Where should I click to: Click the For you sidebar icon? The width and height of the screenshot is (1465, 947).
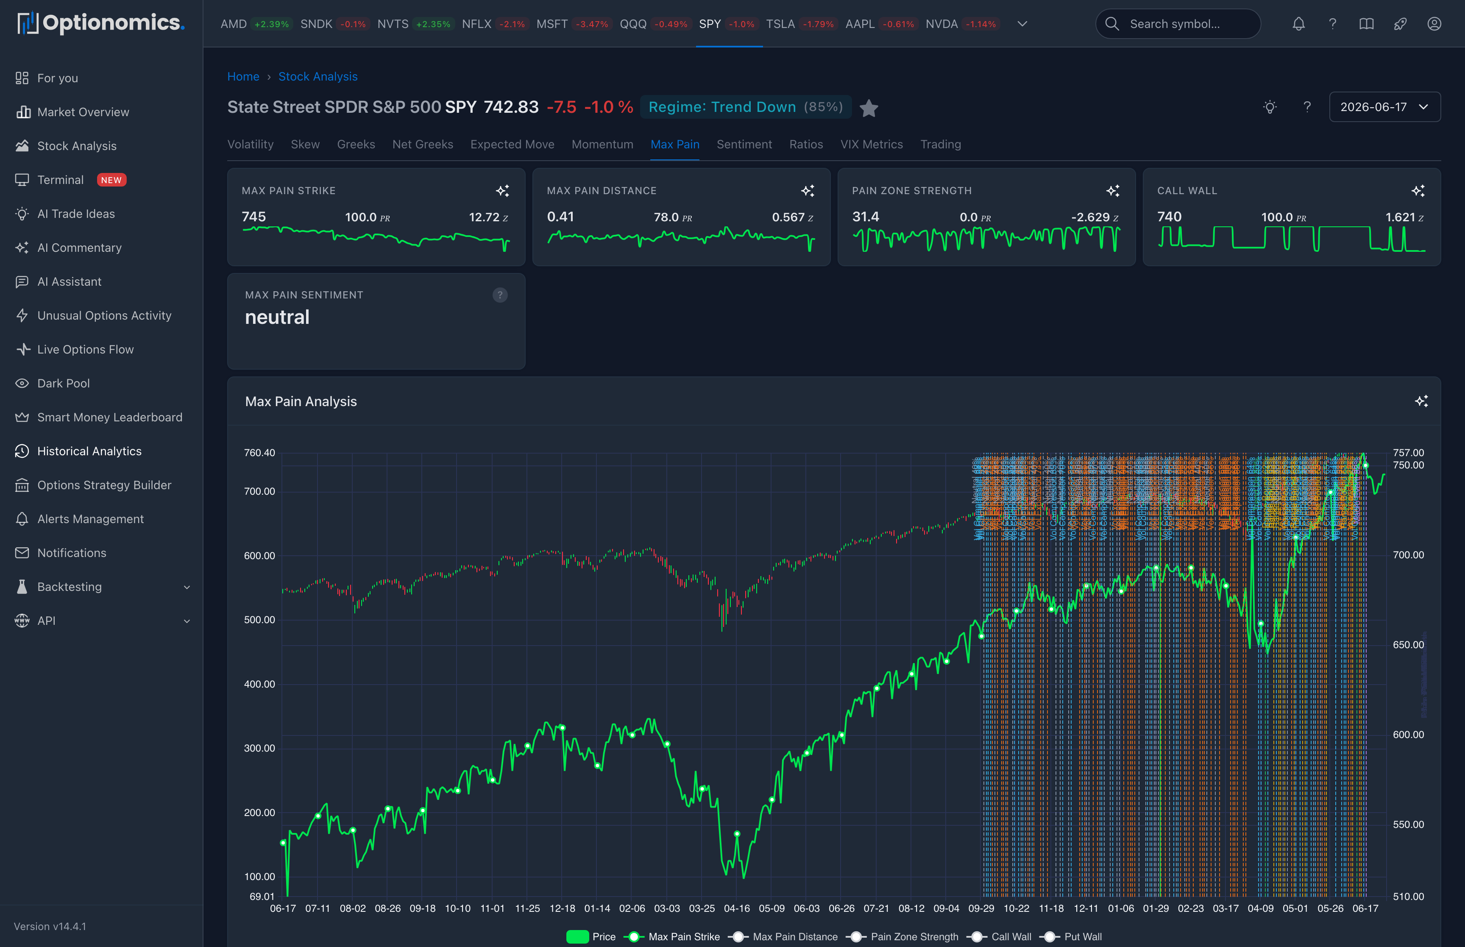[x=22, y=78]
